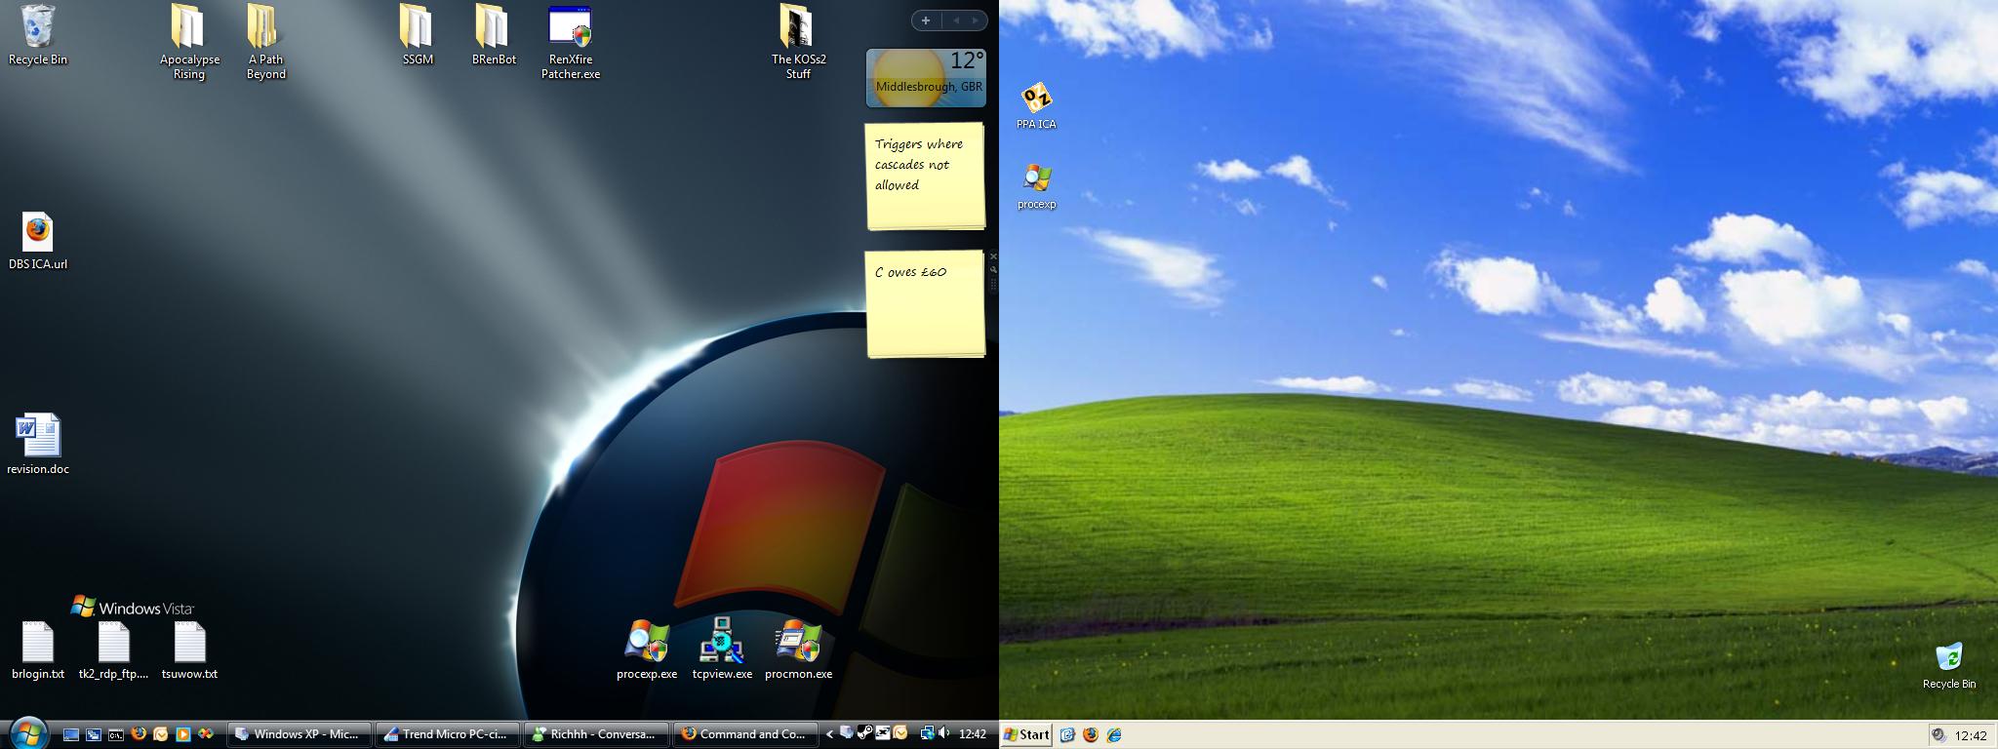Viewport: 1998px width, 749px height.
Task: Expand hidden Vista system tray icons
Action: coord(830,734)
